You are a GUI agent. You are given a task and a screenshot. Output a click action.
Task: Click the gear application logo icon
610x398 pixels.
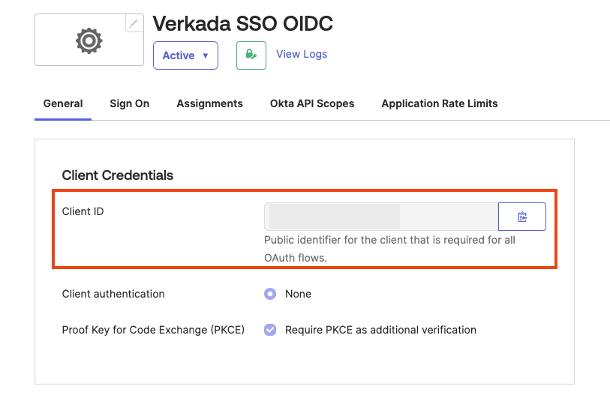coord(89,40)
